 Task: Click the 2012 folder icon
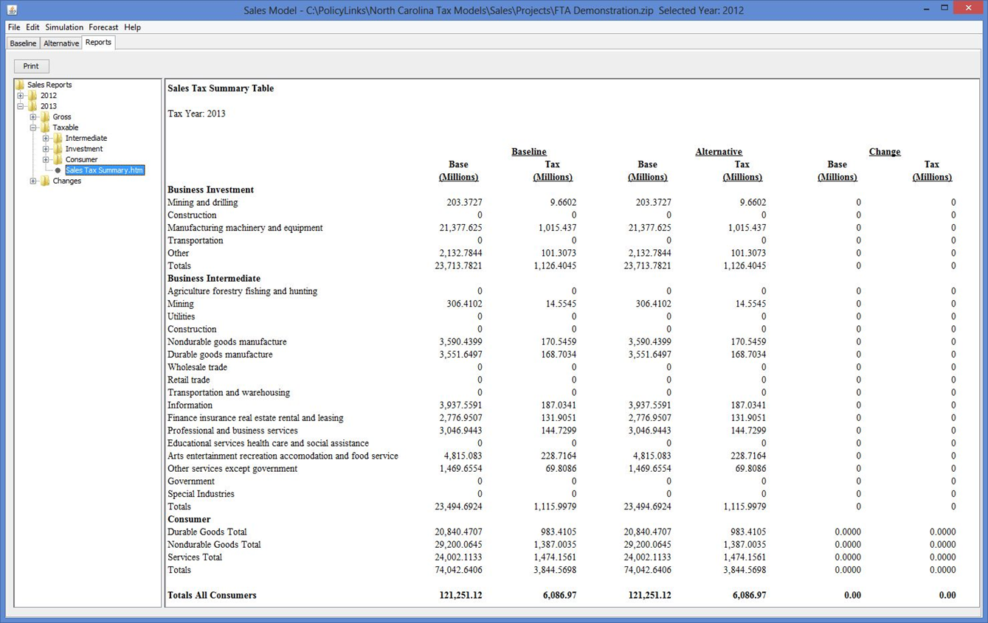(x=33, y=95)
